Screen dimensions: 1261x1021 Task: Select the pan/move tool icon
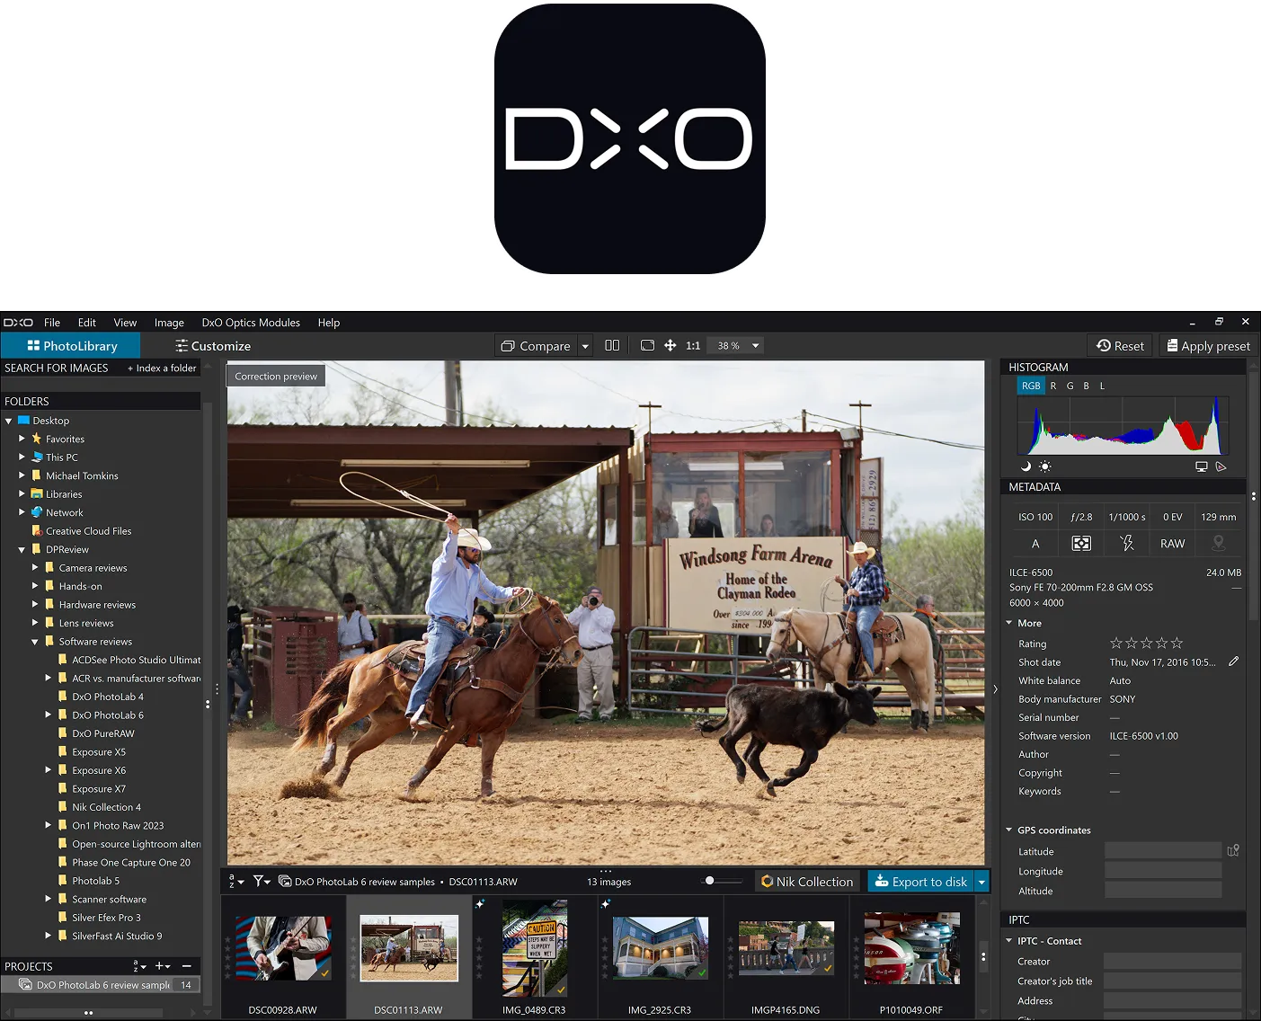(x=670, y=345)
